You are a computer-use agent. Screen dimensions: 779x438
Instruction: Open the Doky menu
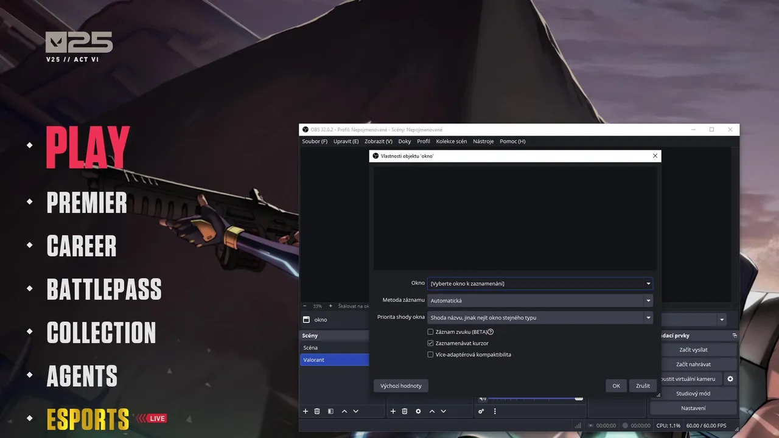[x=405, y=141]
